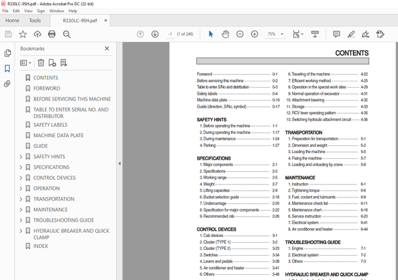The height and width of the screenshot is (280, 398).
Task: Open the Help menu
Action: [x=73, y=11]
